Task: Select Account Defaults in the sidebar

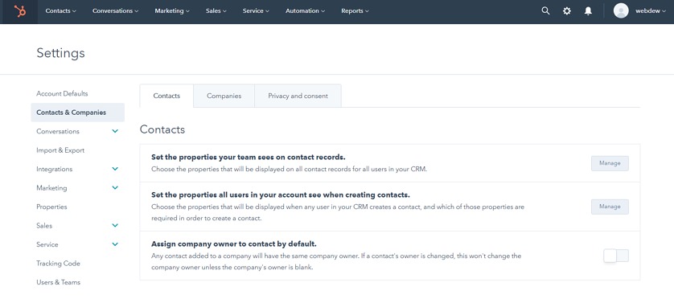Action: pyautogui.click(x=62, y=94)
